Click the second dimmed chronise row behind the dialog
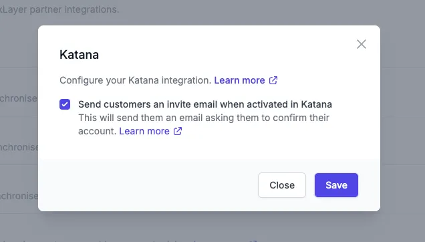This screenshot has width=425, height=242. 19,147
